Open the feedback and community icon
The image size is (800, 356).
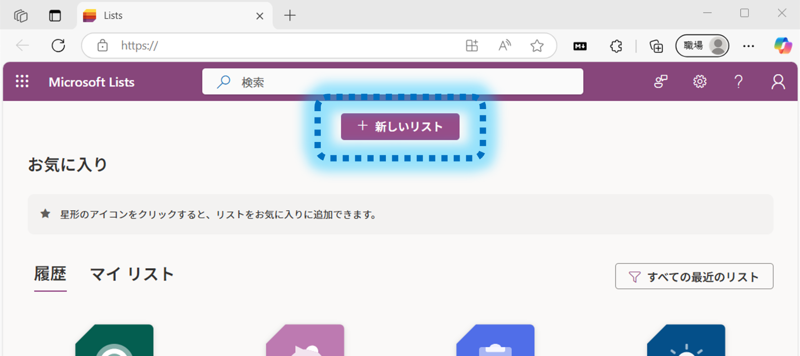coord(661,82)
